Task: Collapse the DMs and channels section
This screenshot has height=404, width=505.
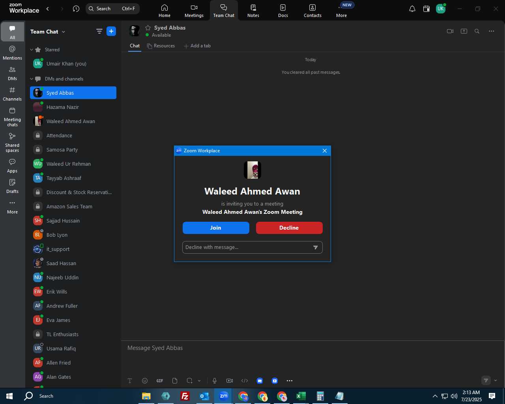Action: 32,79
